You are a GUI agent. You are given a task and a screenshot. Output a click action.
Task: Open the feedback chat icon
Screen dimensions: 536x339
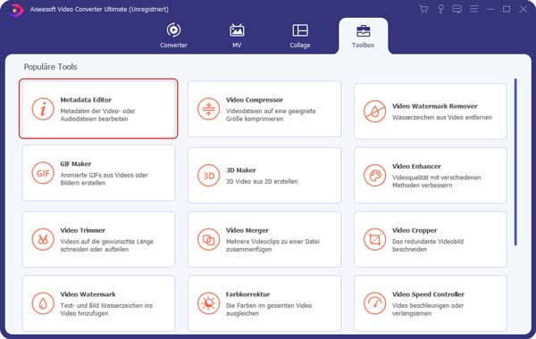coord(457,9)
